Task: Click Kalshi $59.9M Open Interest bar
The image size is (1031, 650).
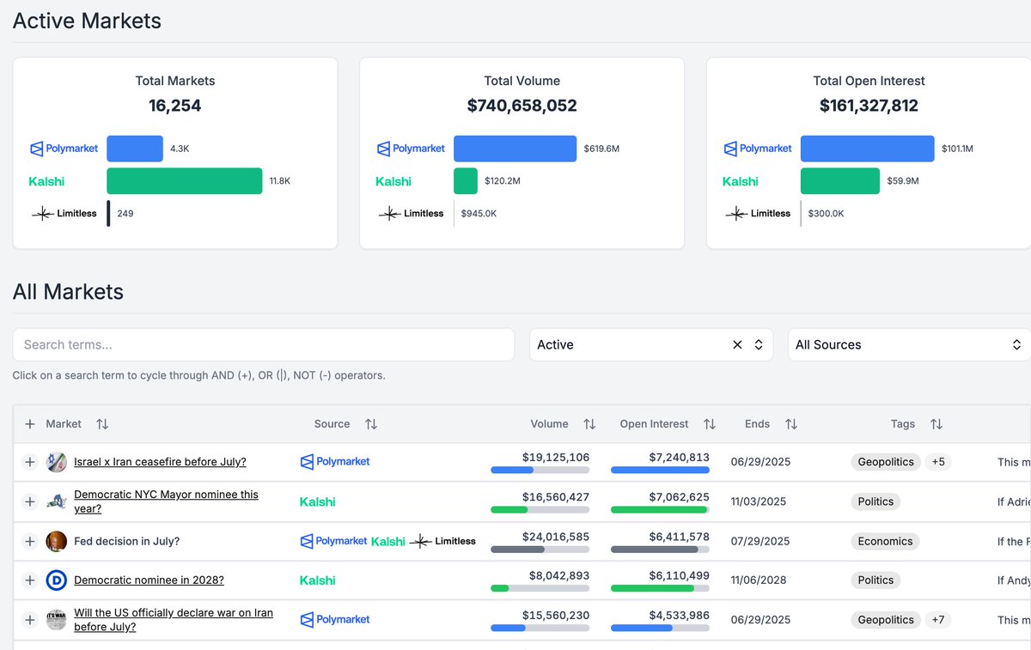Action: (x=840, y=181)
